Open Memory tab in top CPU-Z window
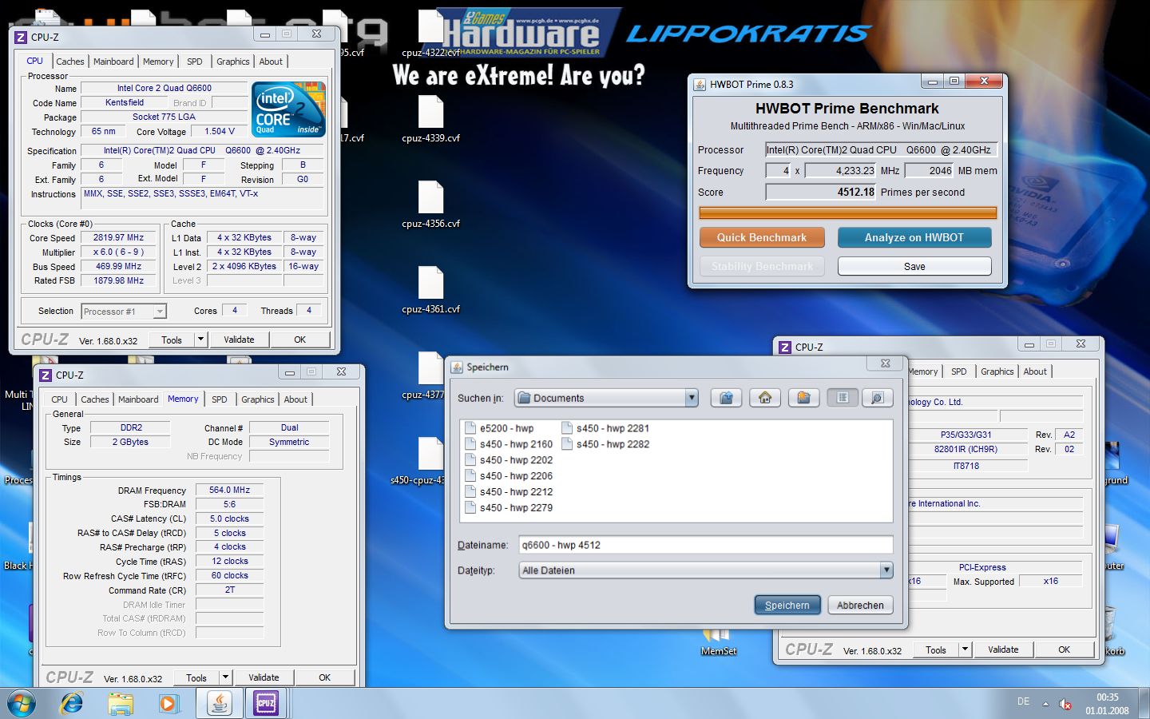1150x719 pixels. [x=158, y=62]
